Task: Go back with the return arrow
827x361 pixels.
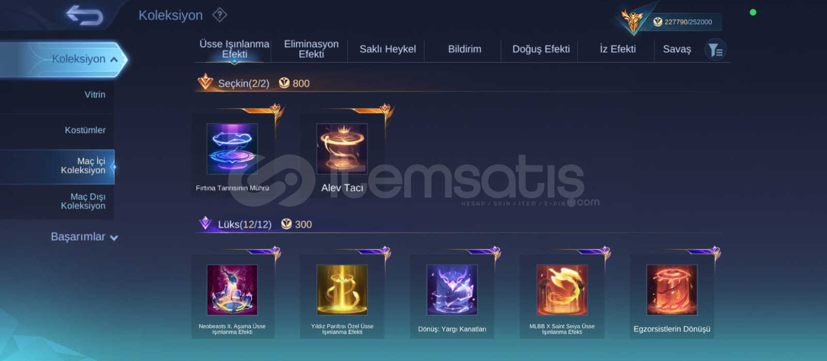Action: pos(84,15)
